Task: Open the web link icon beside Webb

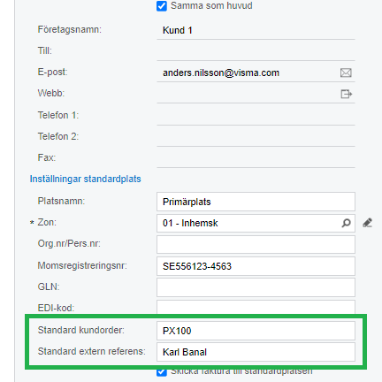Action: click(346, 94)
